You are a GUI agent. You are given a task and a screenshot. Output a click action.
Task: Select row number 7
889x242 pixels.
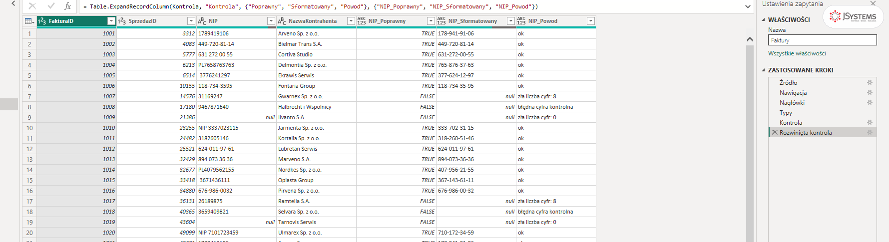[29, 96]
